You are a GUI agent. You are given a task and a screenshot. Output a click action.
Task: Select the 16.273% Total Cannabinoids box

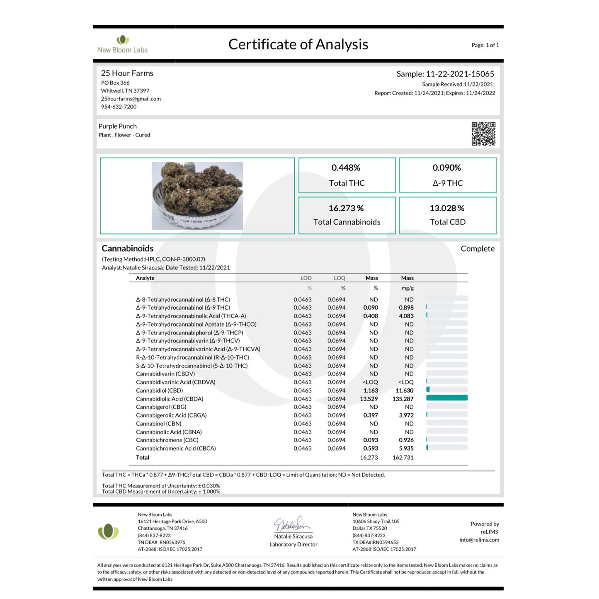[347, 215]
